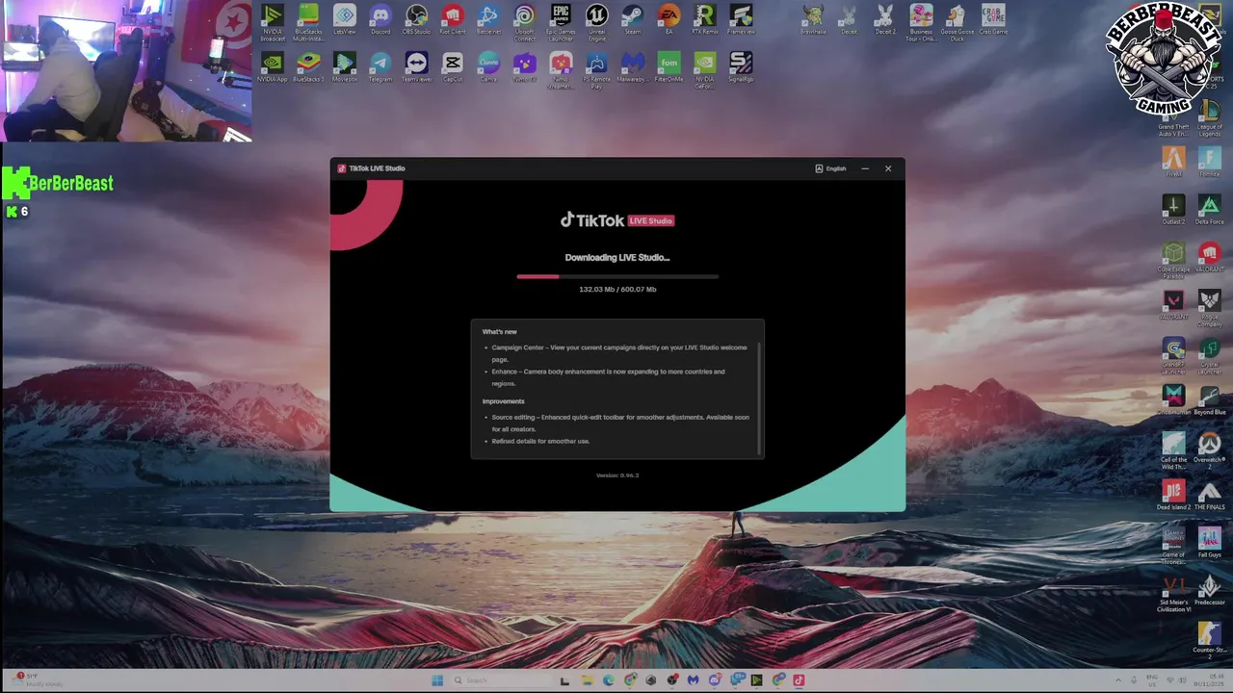This screenshot has width=1233, height=693.
Task: Open the TeamViewer shortcut
Action: tap(416, 67)
